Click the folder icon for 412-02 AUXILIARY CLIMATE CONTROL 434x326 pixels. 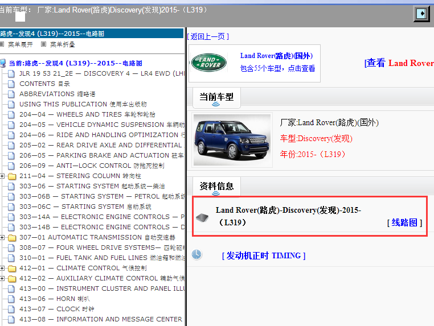(x=12, y=278)
